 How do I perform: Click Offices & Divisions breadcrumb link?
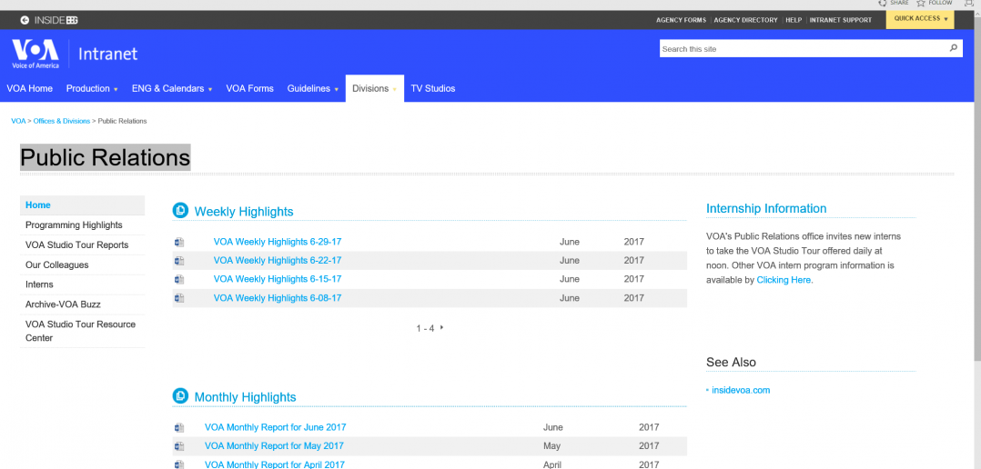click(x=61, y=121)
